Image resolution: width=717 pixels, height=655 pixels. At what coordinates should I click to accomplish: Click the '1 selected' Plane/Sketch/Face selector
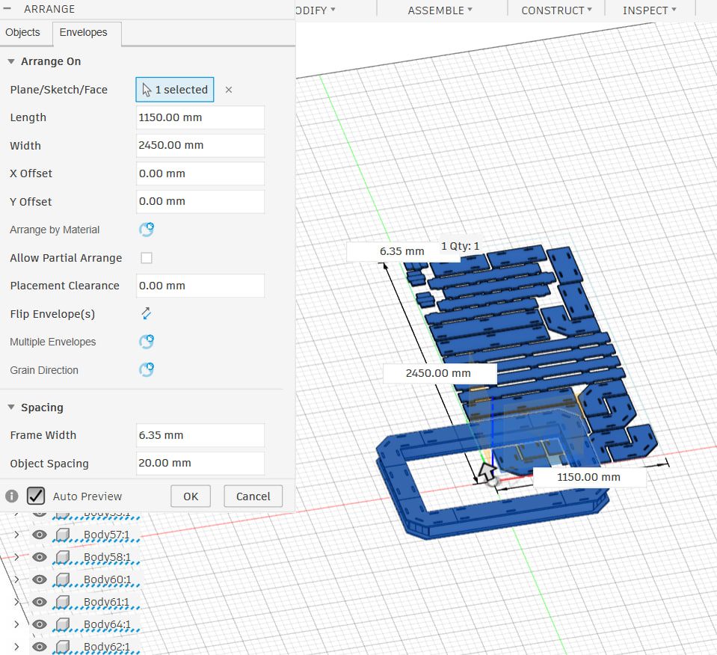click(175, 90)
